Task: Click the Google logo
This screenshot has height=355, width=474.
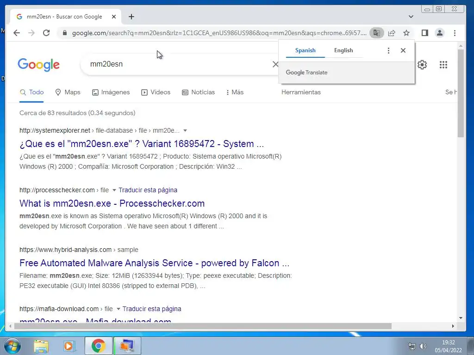Action: pos(39,65)
